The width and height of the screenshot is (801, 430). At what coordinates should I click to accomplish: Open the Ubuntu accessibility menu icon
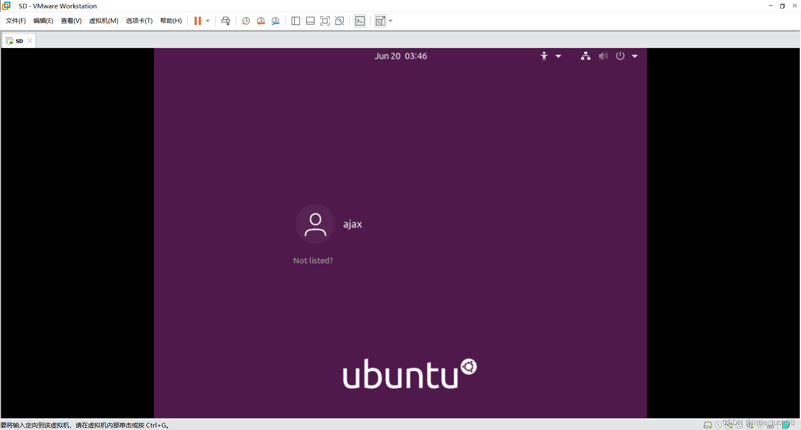544,56
